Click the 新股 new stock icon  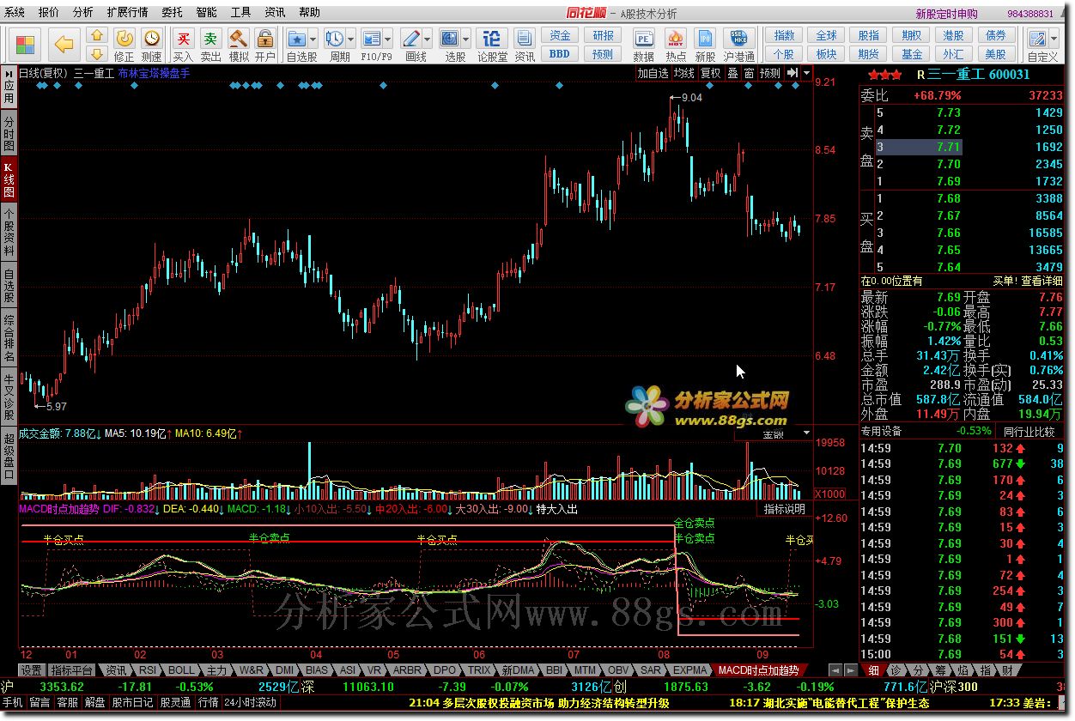coord(705,45)
